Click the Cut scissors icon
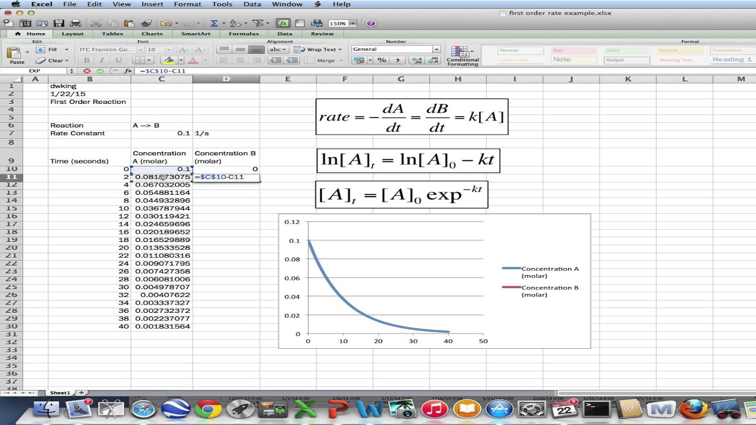This screenshot has height=425, width=756. (x=96, y=24)
